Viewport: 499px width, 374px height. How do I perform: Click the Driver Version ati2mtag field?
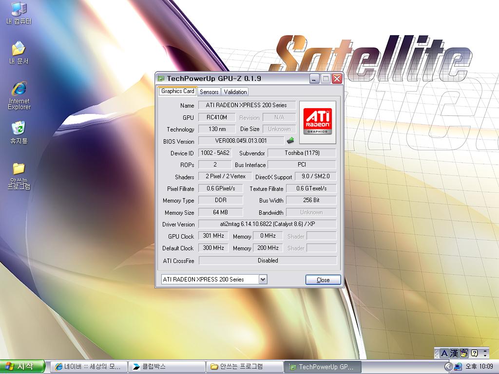click(x=268, y=224)
